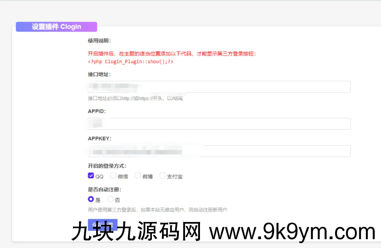This screenshot has height=248, width=381.
Task: Click the APPKEY field label
Action: (x=99, y=139)
